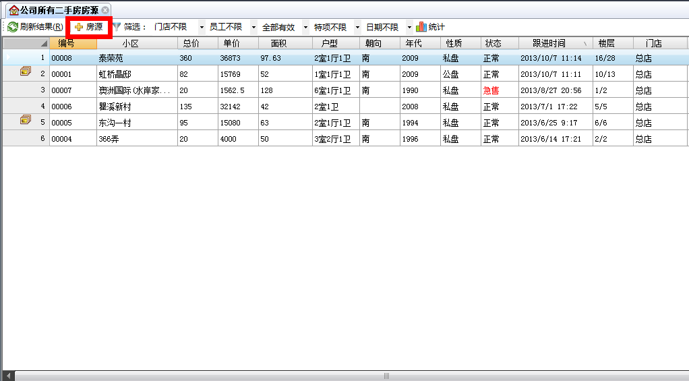Select the 东沟一村 community cell
The width and height of the screenshot is (689, 381).
[x=137, y=123]
